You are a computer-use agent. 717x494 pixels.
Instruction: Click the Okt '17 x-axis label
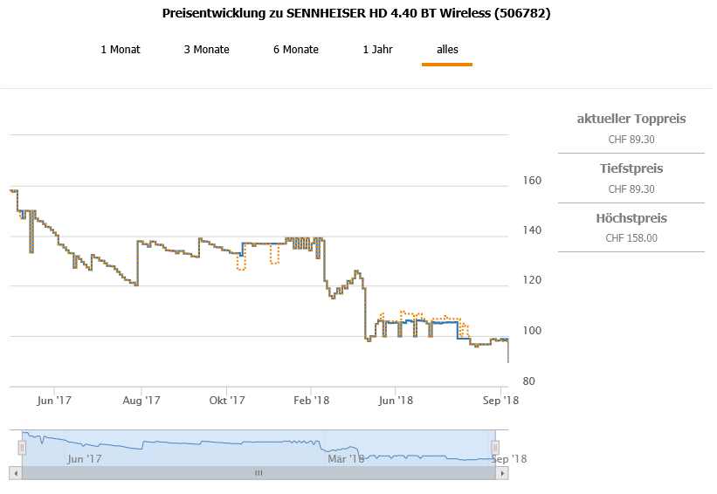pyautogui.click(x=227, y=401)
